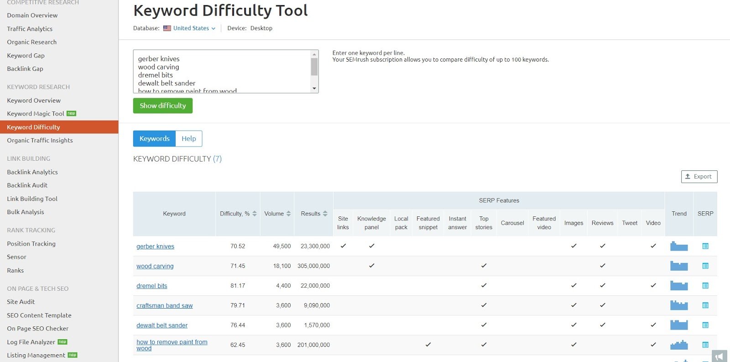Open Position Tracking in sidebar
This screenshot has width=730, height=362.
point(31,244)
